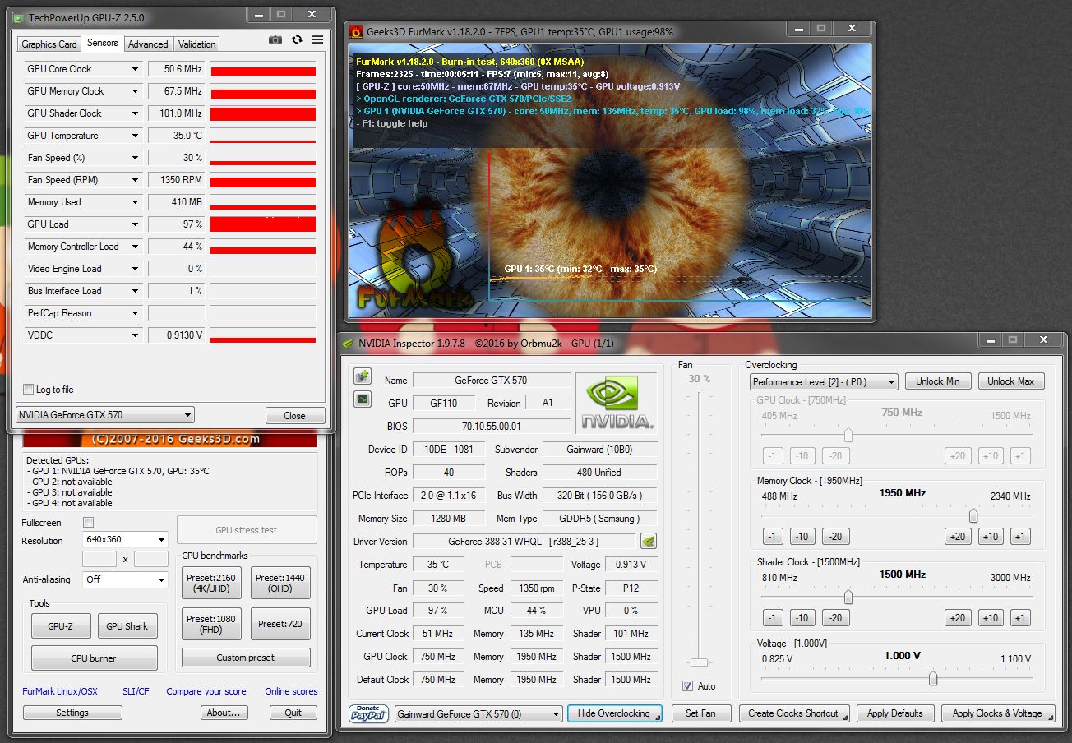Open the Gainward GeForce GTX 570 (0) dropdown

pyautogui.click(x=478, y=714)
